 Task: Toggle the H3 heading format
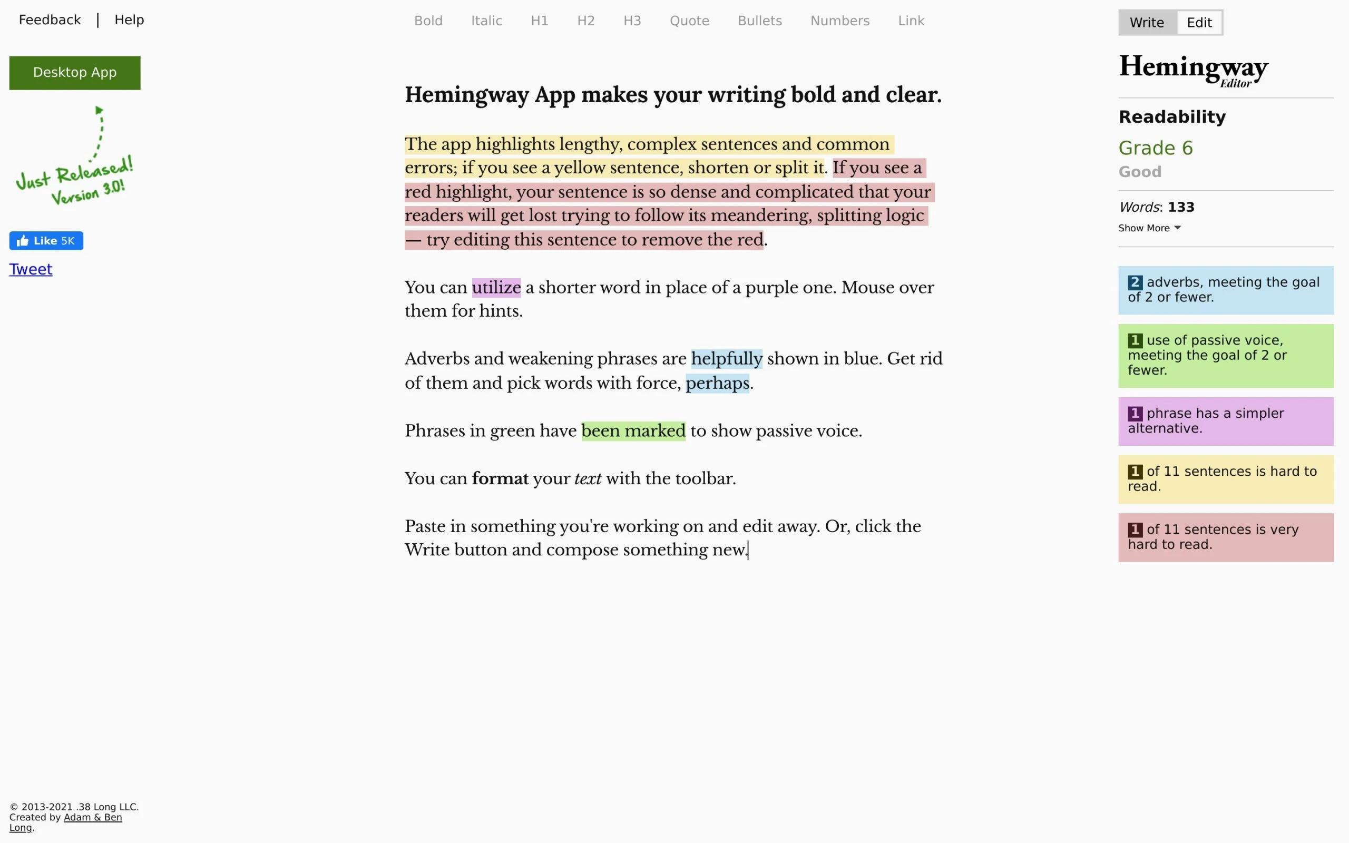click(632, 21)
